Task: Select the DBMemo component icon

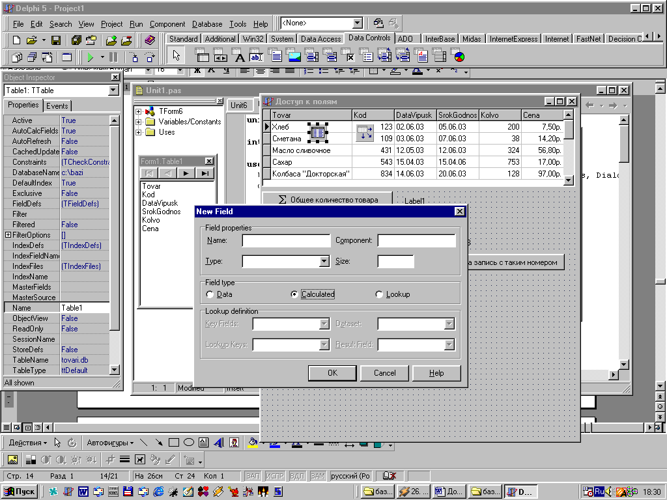Action: pyautogui.click(x=276, y=55)
